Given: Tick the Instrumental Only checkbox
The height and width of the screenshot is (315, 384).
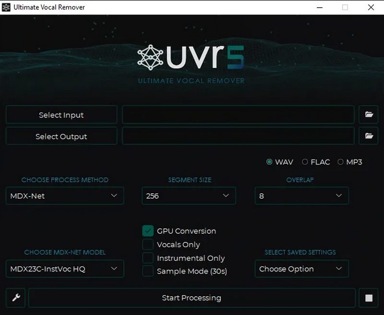Looking at the screenshot, I should (148, 258).
